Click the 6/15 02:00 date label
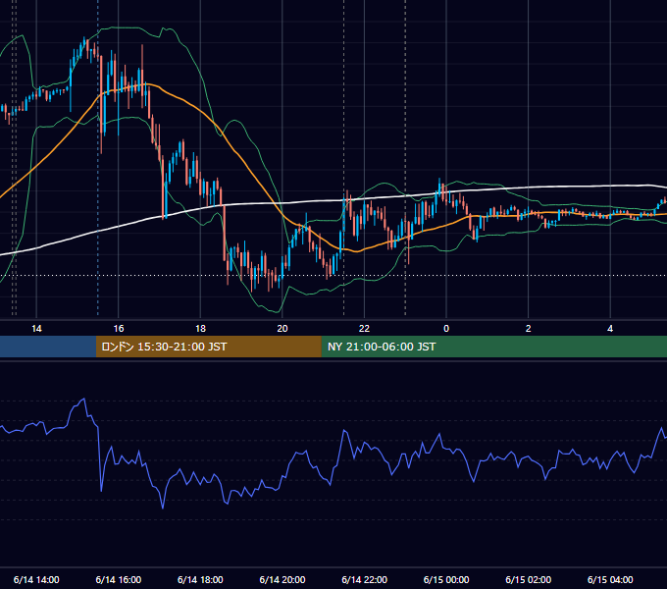667x589 pixels. click(x=529, y=579)
